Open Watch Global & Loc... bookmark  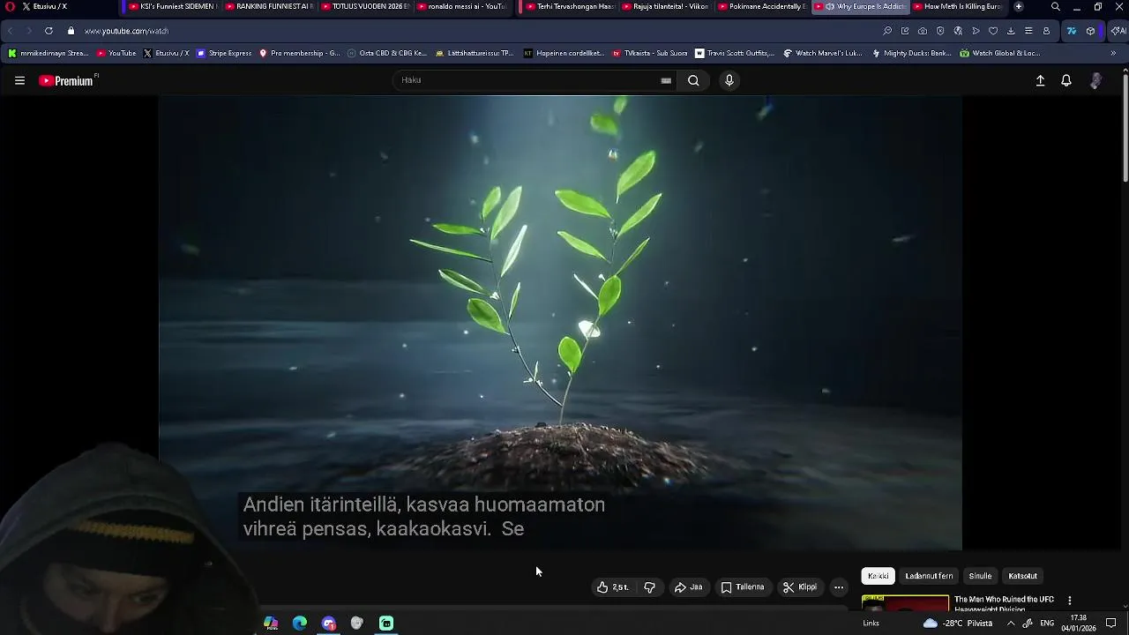click(1000, 53)
